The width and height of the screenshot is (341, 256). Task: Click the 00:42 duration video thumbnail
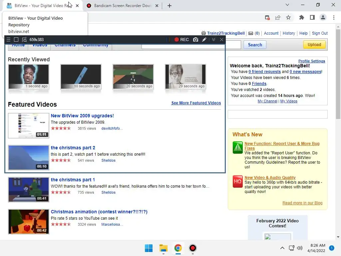click(x=29, y=222)
